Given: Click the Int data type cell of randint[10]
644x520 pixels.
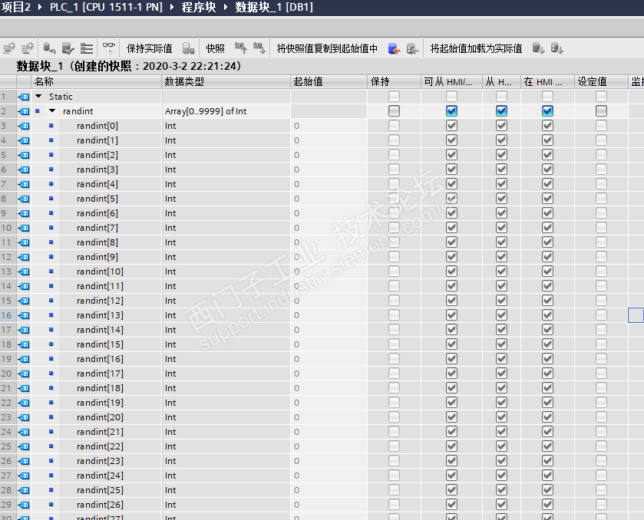Looking at the screenshot, I should [x=226, y=272].
